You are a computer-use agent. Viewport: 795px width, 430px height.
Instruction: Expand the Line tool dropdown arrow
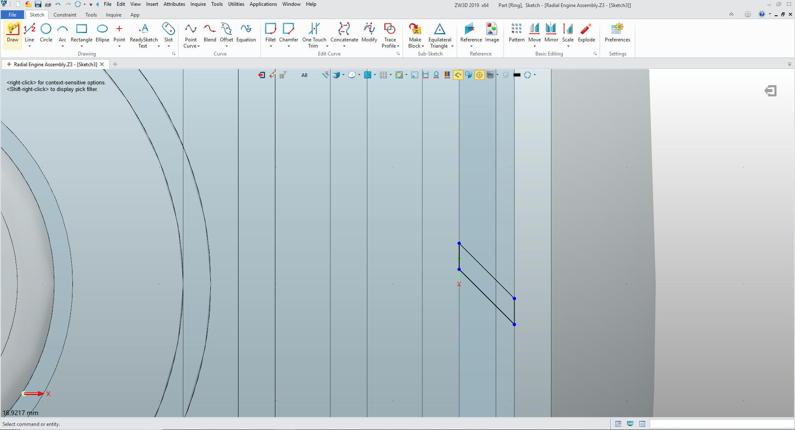click(x=29, y=46)
